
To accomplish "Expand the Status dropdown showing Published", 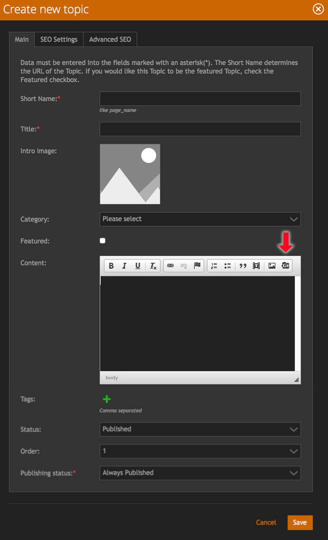I will click(200, 429).
